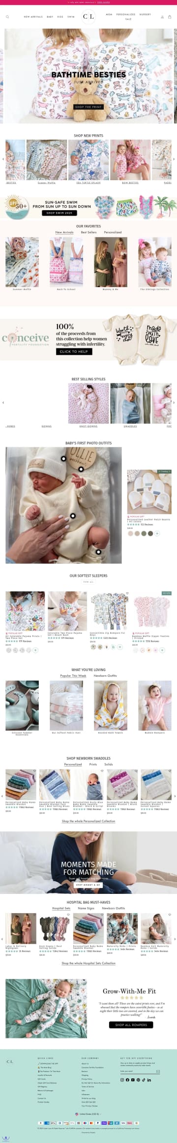Open the search magnifier icon

pyautogui.click(x=7, y=17)
